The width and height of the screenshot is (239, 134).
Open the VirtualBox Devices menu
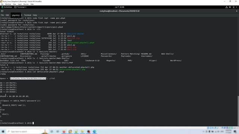click(26, 4)
